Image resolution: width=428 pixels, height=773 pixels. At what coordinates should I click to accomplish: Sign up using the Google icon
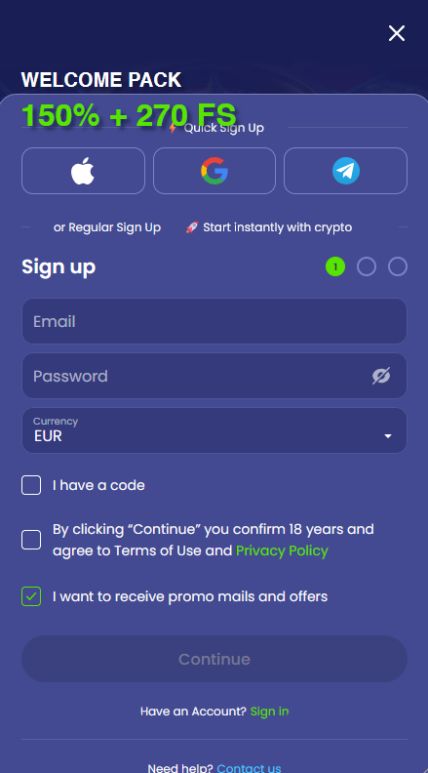pos(214,171)
